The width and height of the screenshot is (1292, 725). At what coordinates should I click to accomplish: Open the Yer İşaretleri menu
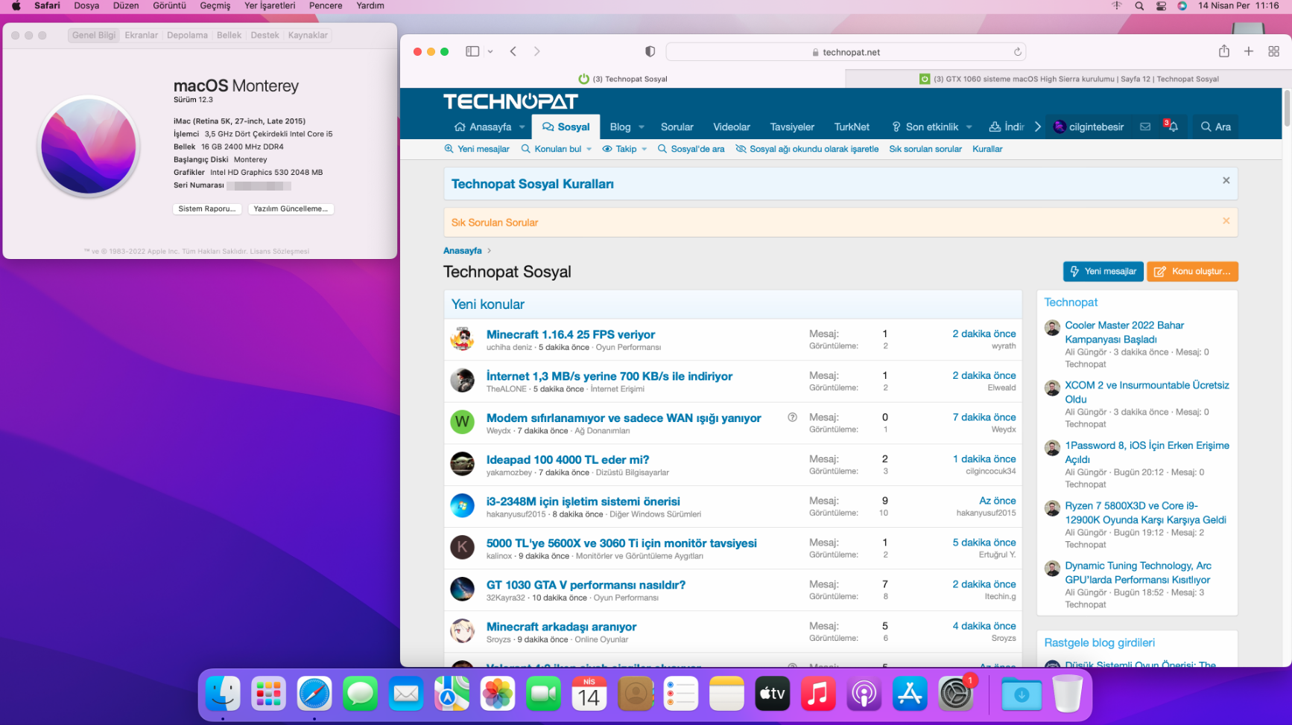270,6
